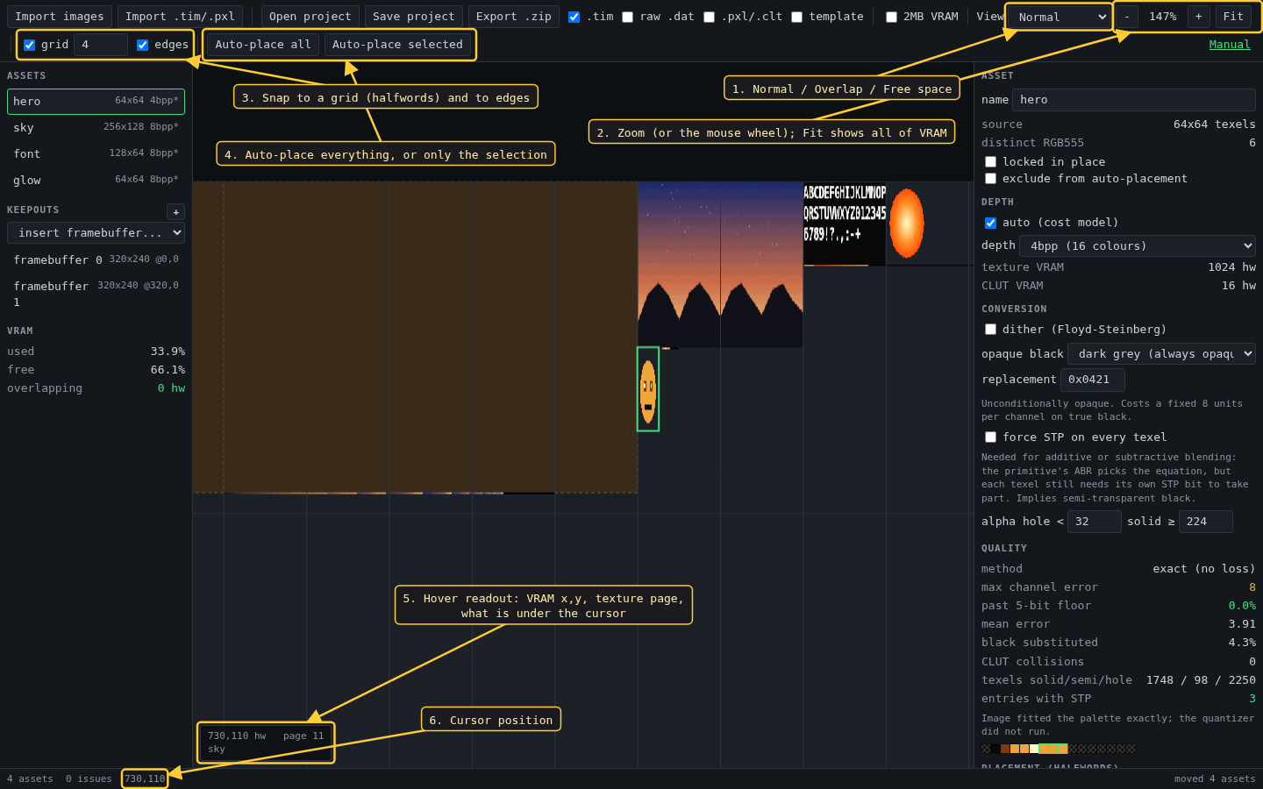Select the hero sprite in the VRAM canvas
The height and width of the screenshot is (789, 1263).
648,389
